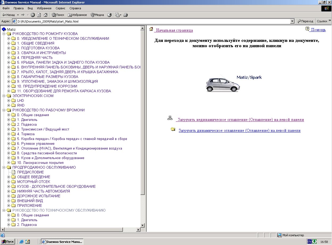
Task: Click the 'Начальная страница' link
Action: coord(174,30)
